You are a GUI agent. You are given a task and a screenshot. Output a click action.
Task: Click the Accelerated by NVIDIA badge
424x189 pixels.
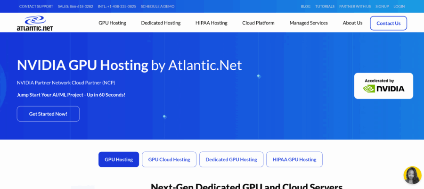click(x=383, y=86)
